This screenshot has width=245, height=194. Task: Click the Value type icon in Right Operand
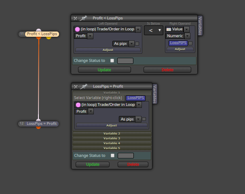coord(169,30)
